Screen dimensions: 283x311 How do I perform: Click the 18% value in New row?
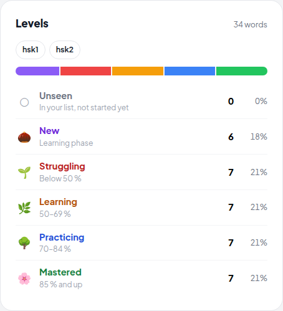(259, 136)
